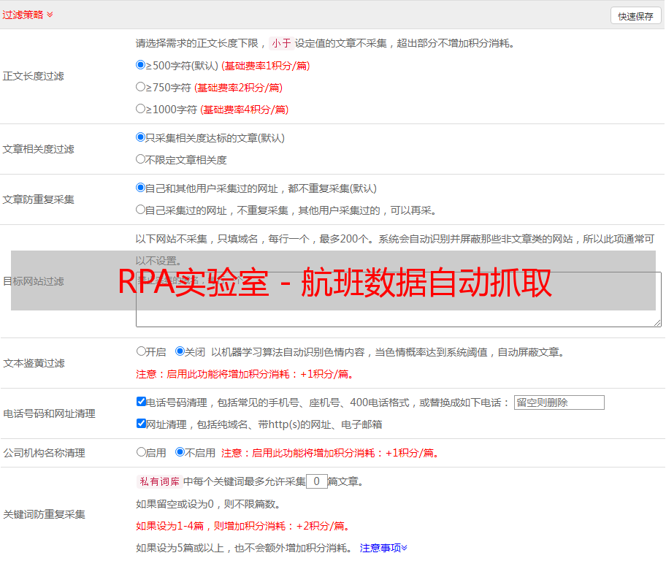
Task: Select 关闭 for 文本鉴黄过滤
Action: pos(180,351)
